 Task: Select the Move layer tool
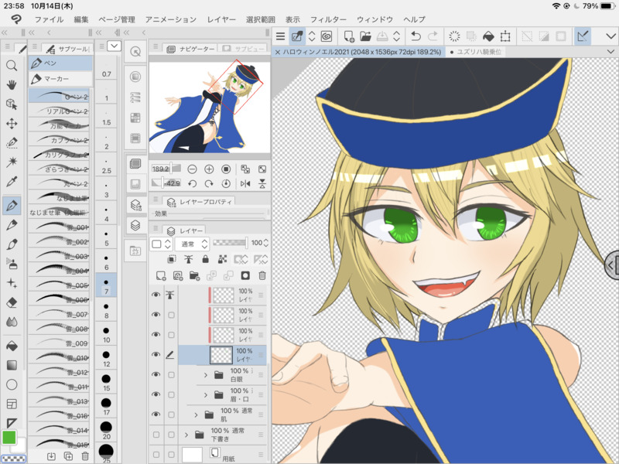click(x=12, y=124)
